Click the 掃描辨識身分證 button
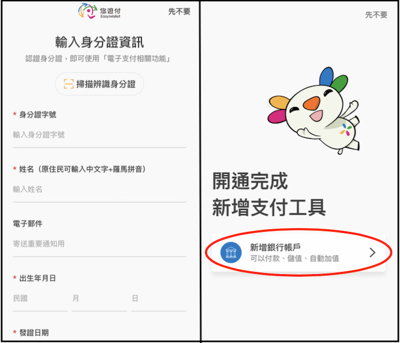This screenshot has width=400, height=343. (x=99, y=84)
